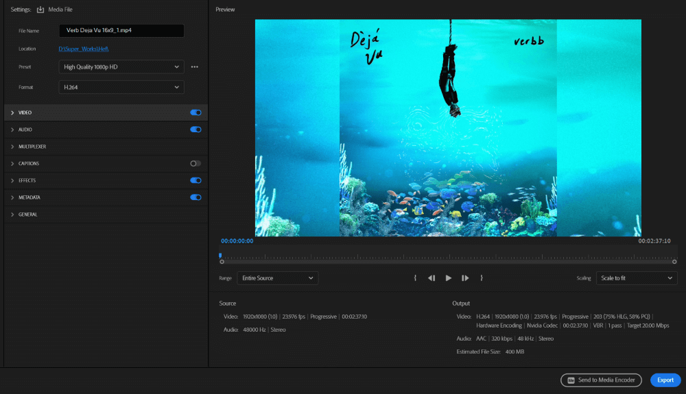The image size is (686, 394).
Task: Set the Out point bracket marker
Action: coord(482,278)
